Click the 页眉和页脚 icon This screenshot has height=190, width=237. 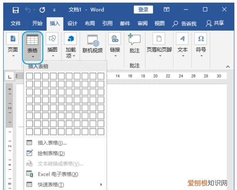coord(159,39)
